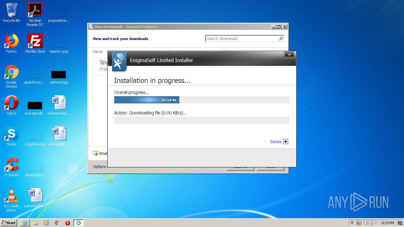Show hidden system tray icons
The image size is (404, 227).
point(352,223)
